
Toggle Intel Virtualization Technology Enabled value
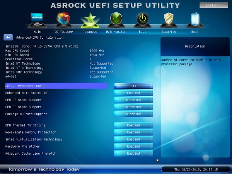[x=133, y=139]
